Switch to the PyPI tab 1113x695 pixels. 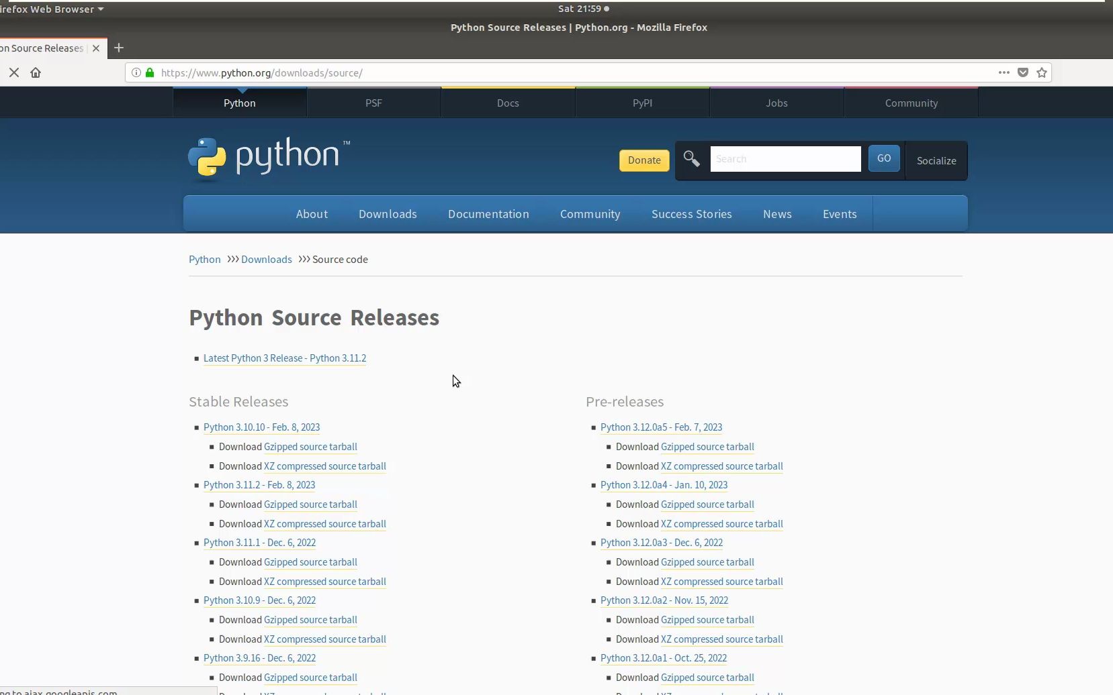pyautogui.click(x=642, y=103)
